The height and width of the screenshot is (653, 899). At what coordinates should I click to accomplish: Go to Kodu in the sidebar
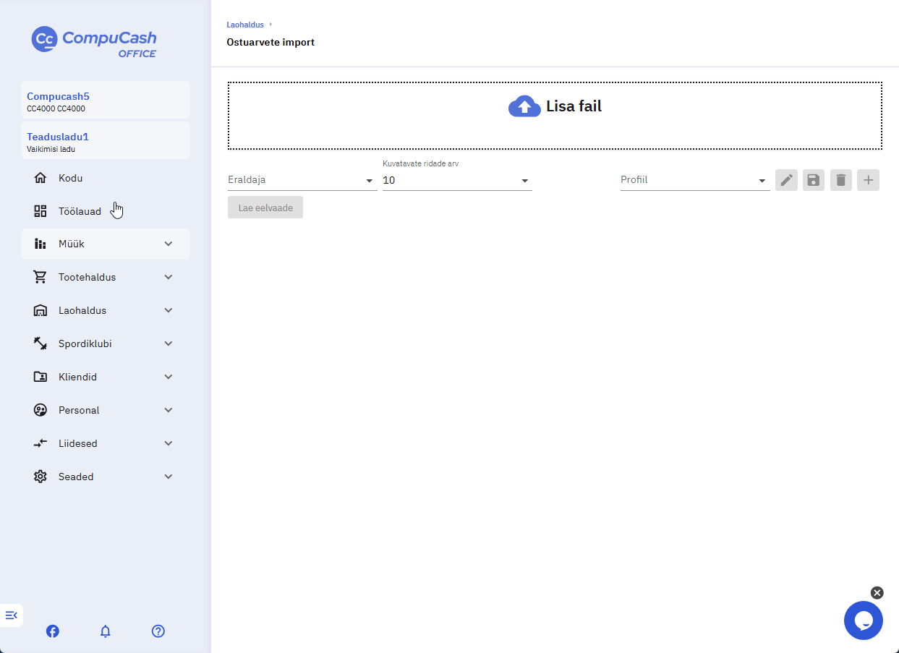tap(106, 178)
